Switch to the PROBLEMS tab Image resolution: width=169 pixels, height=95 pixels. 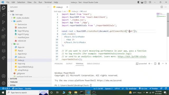[59, 64]
